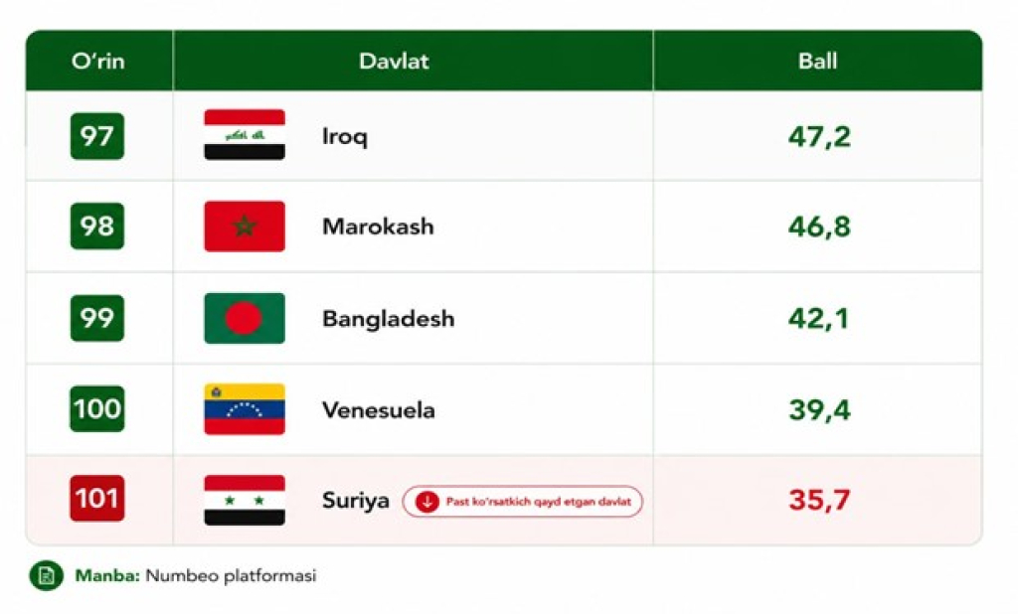
Task: Click the red down-arrow icon next to Suriya
Action: point(427,502)
